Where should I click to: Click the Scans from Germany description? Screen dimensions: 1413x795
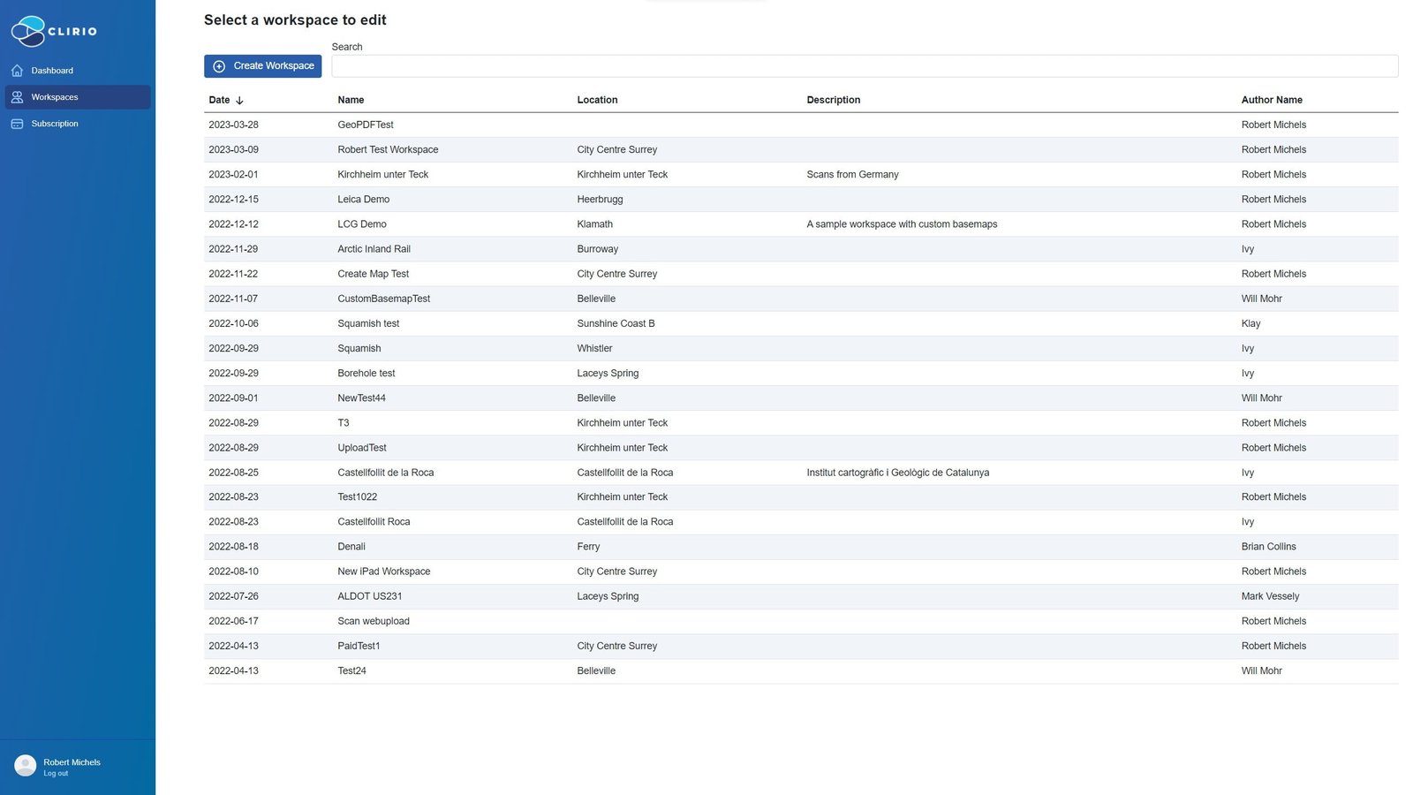(x=852, y=175)
